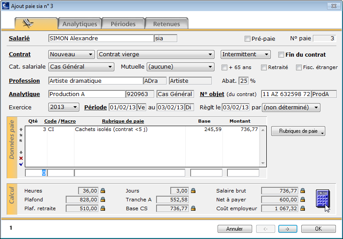Toggle the lock next to Coût employeur
Viewport: 343px width, 239px height.
pos(303,208)
